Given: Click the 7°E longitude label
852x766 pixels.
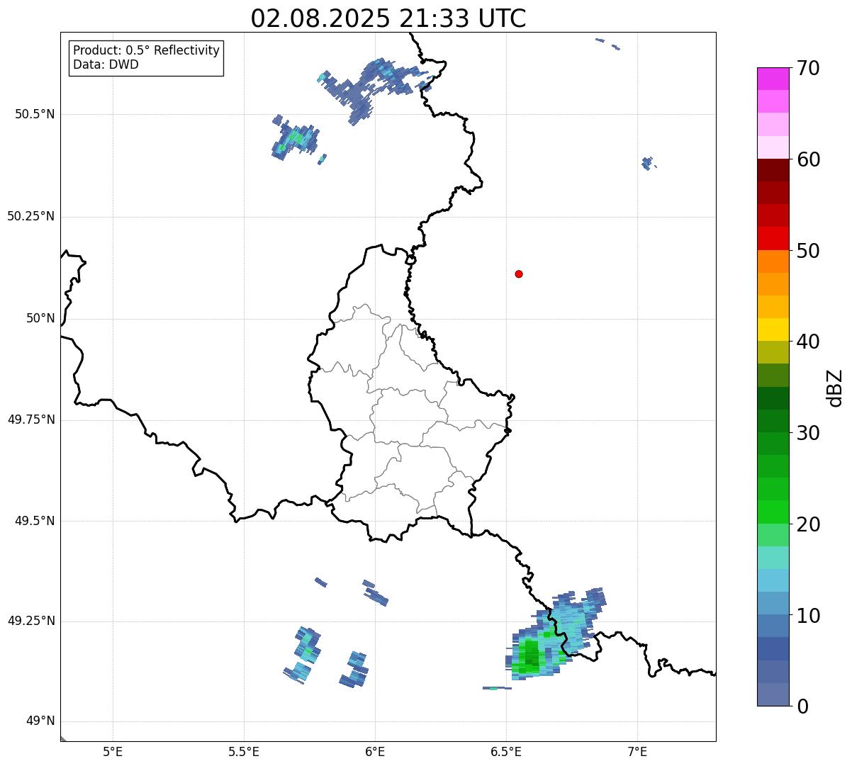Looking at the screenshot, I should tap(637, 751).
